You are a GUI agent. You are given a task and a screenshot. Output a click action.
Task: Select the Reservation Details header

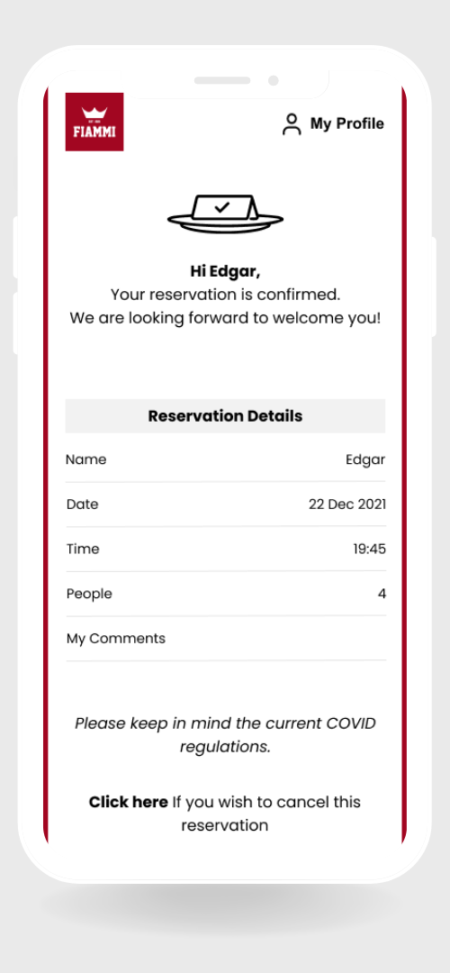[x=226, y=415]
